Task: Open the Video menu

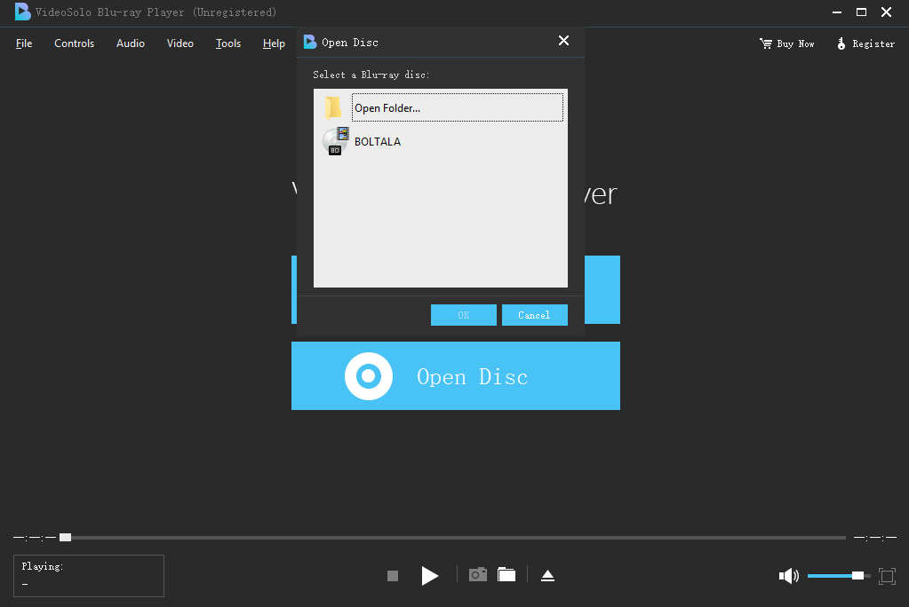Action: (x=180, y=43)
